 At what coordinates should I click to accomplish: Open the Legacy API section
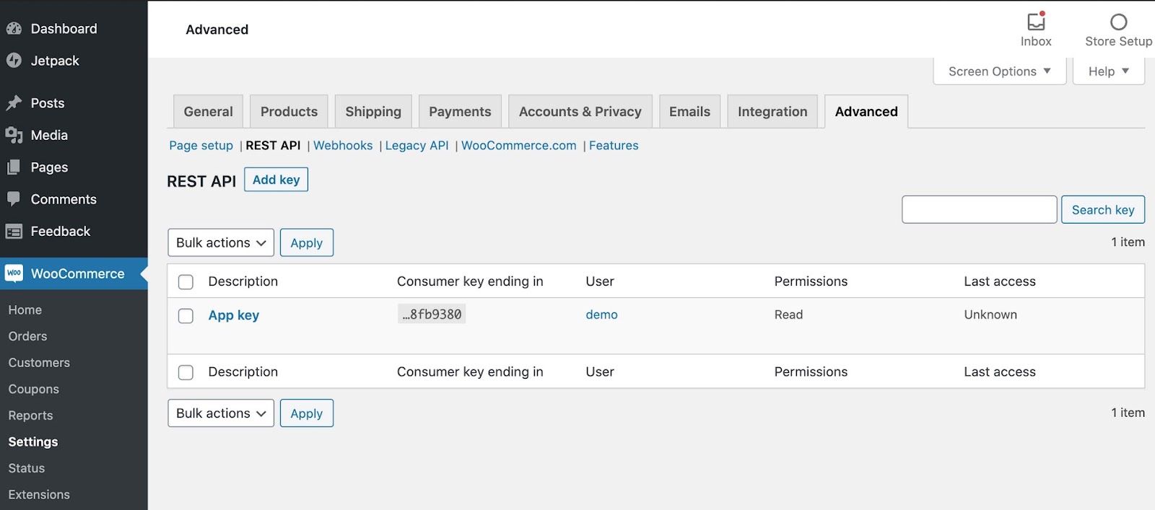tap(417, 146)
